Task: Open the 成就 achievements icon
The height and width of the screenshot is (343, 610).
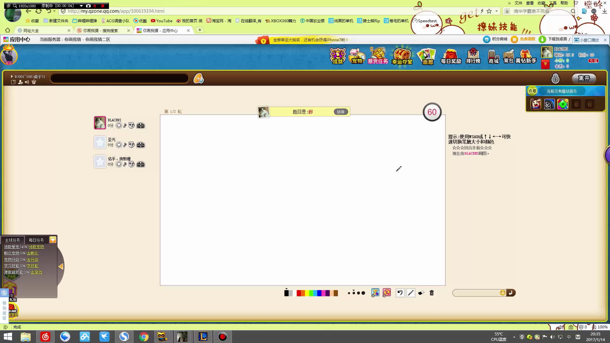Action: (337, 56)
